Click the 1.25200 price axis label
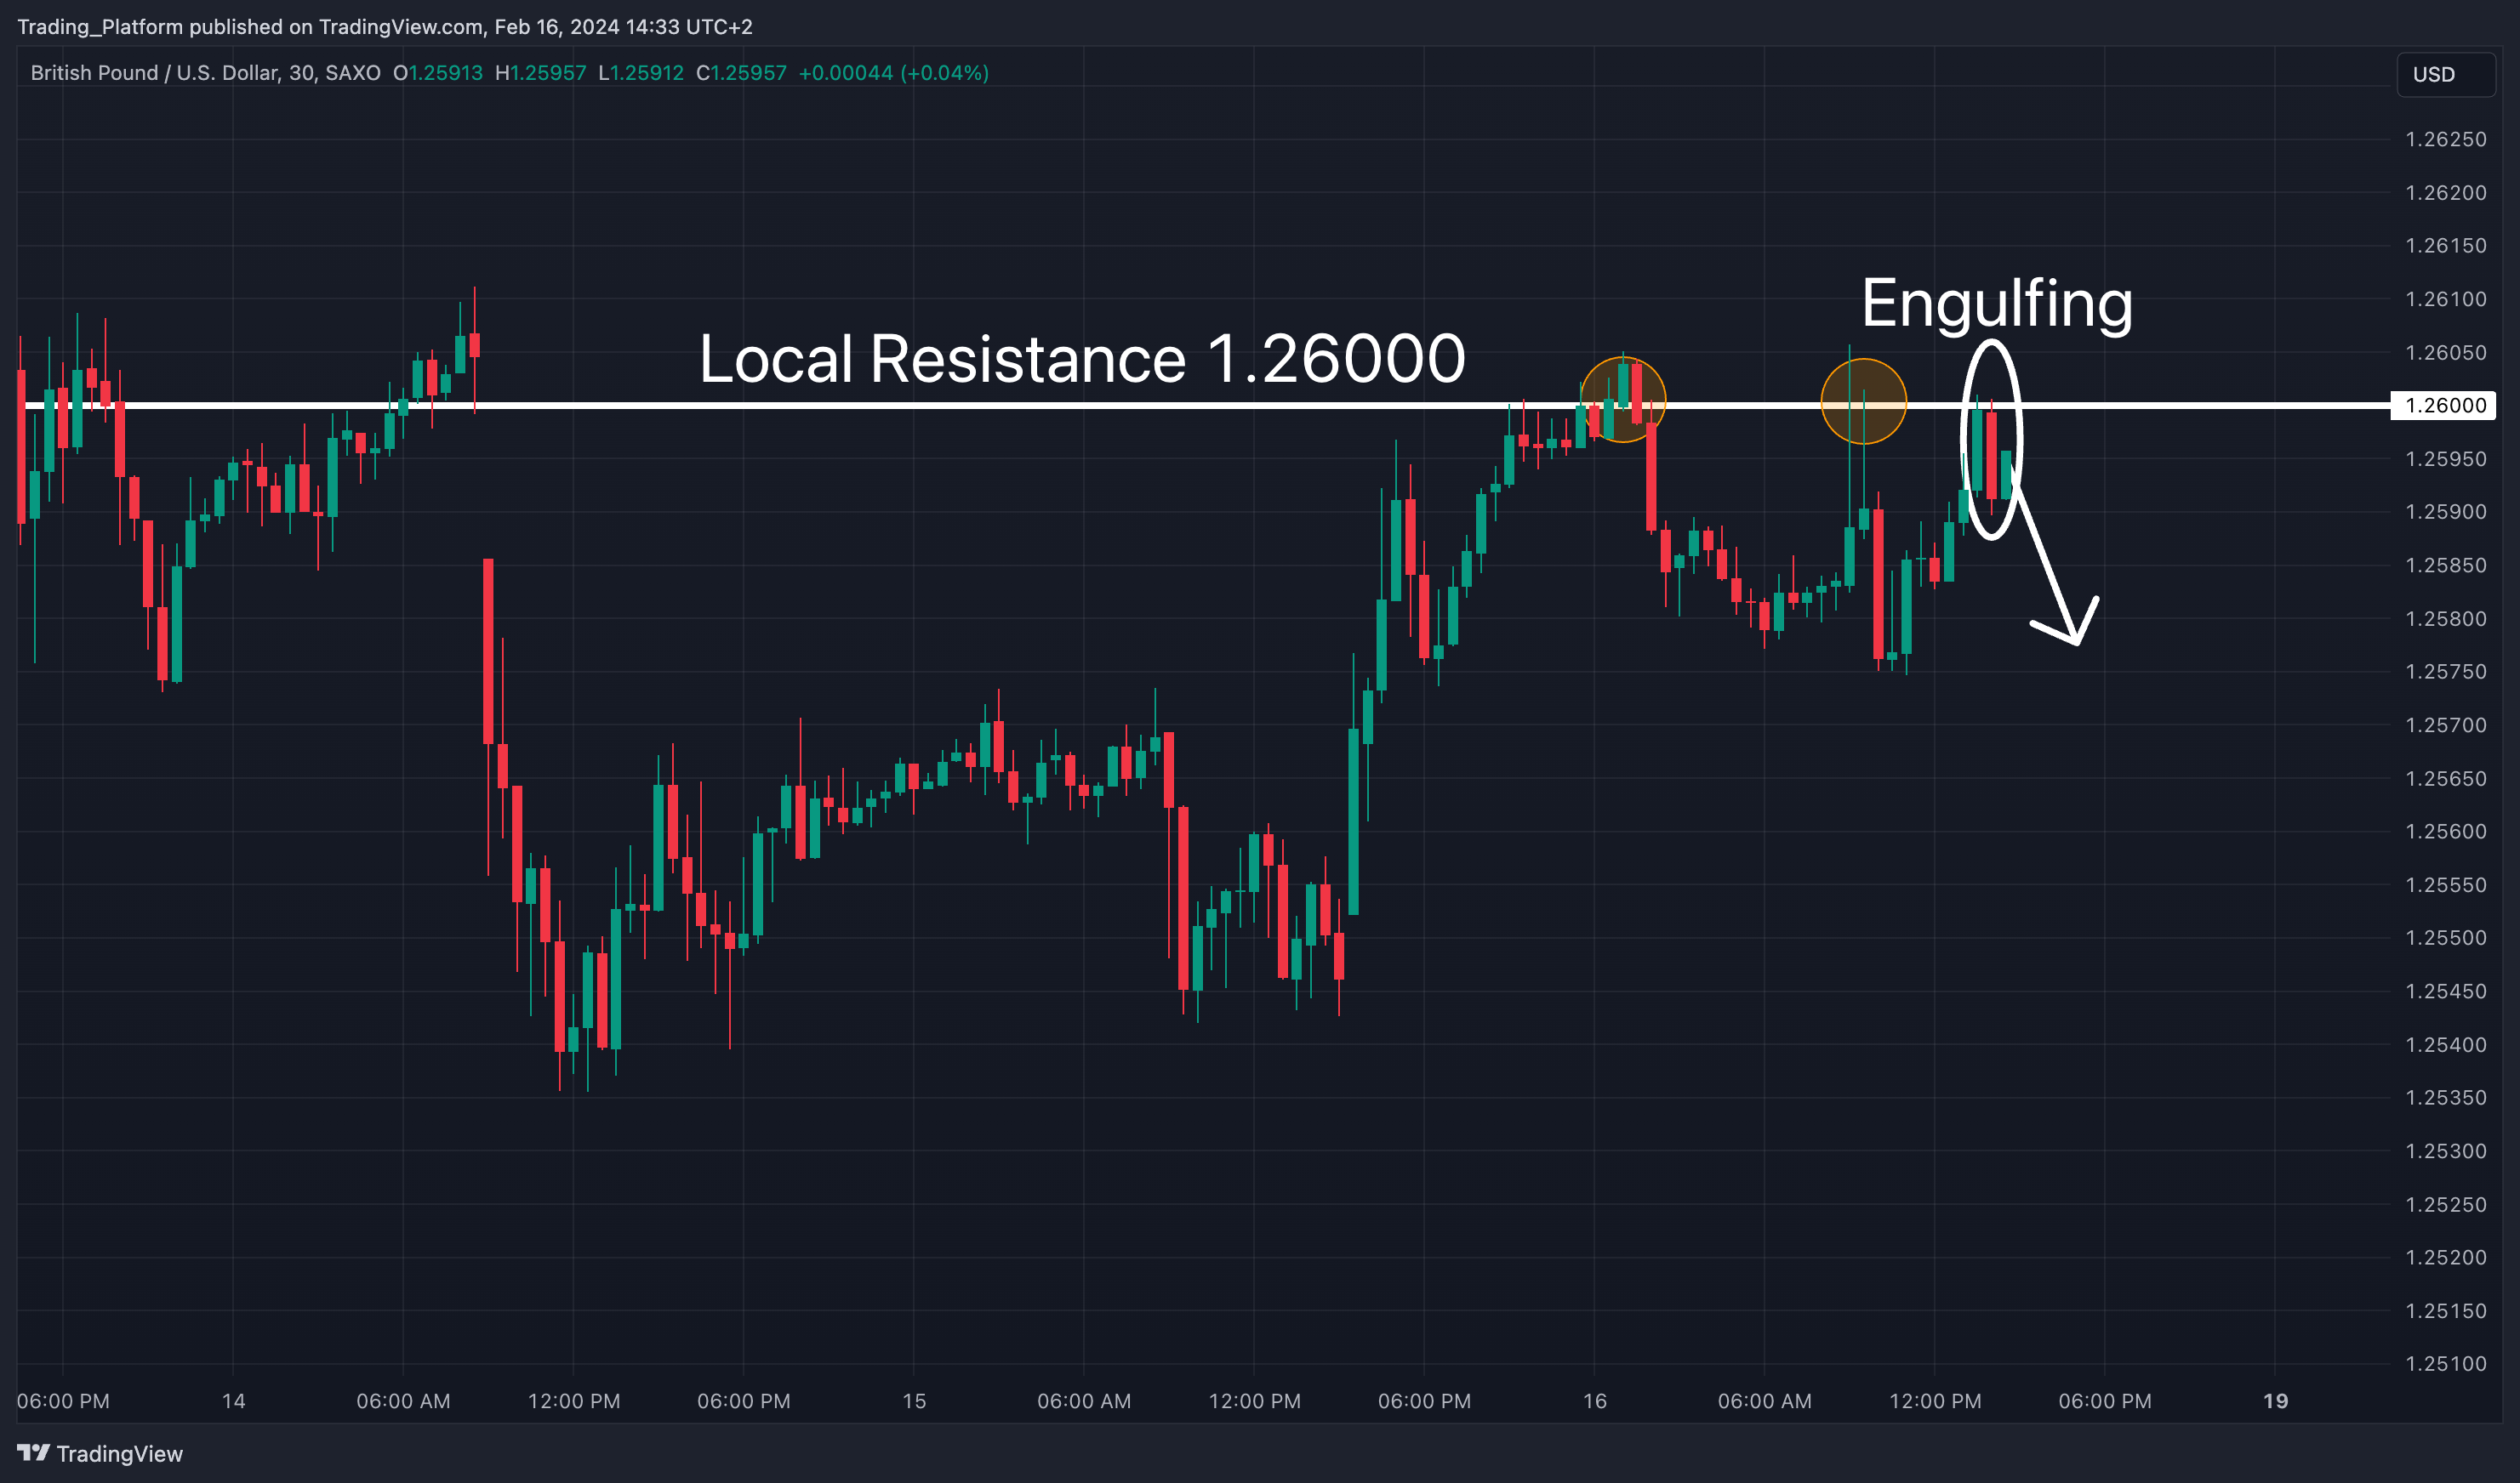Image resolution: width=2520 pixels, height=1483 pixels. [2445, 1257]
